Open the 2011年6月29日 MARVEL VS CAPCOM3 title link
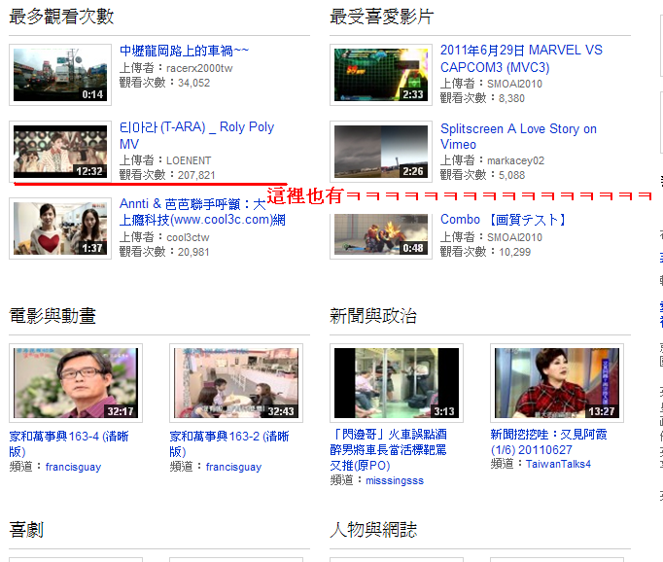Image resolution: width=663 pixels, height=562 pixels. tap(521, 58)
